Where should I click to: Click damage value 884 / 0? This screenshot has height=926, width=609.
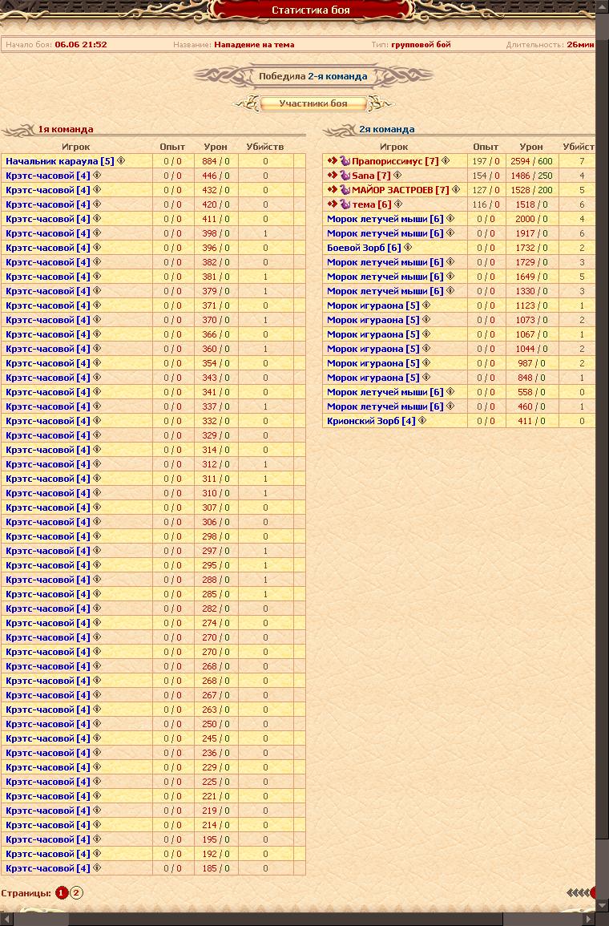[216, 161]
